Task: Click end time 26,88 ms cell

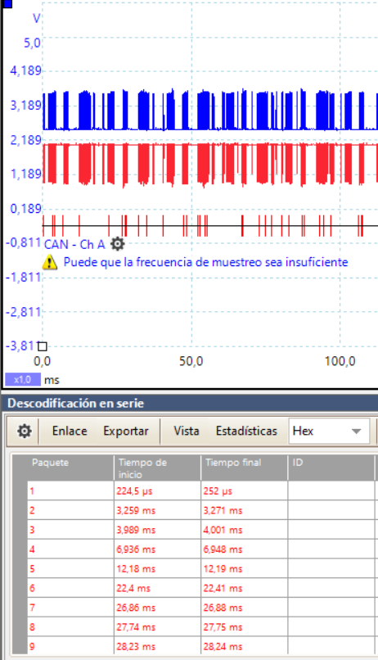Action: (x=245, y=608)
